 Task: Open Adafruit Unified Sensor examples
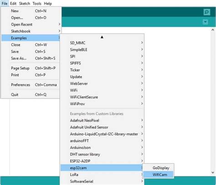click(102, 127)
